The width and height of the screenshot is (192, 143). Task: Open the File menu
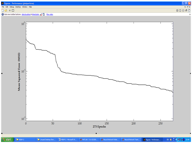point(3,7)
